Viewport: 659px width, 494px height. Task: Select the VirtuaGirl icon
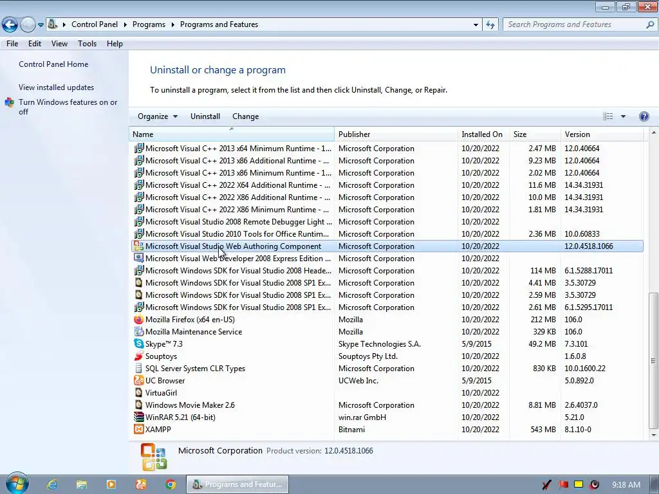coord(139,393)
